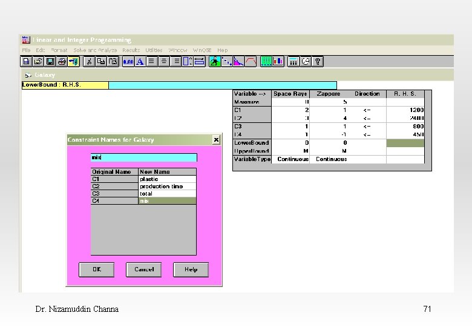
Task: Click the 'Space Rays' column header
Action: click(290, 94)
